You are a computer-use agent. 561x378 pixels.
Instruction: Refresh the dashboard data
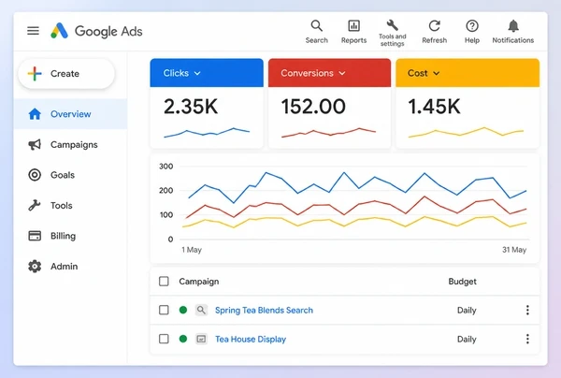[x=435, y=32]
